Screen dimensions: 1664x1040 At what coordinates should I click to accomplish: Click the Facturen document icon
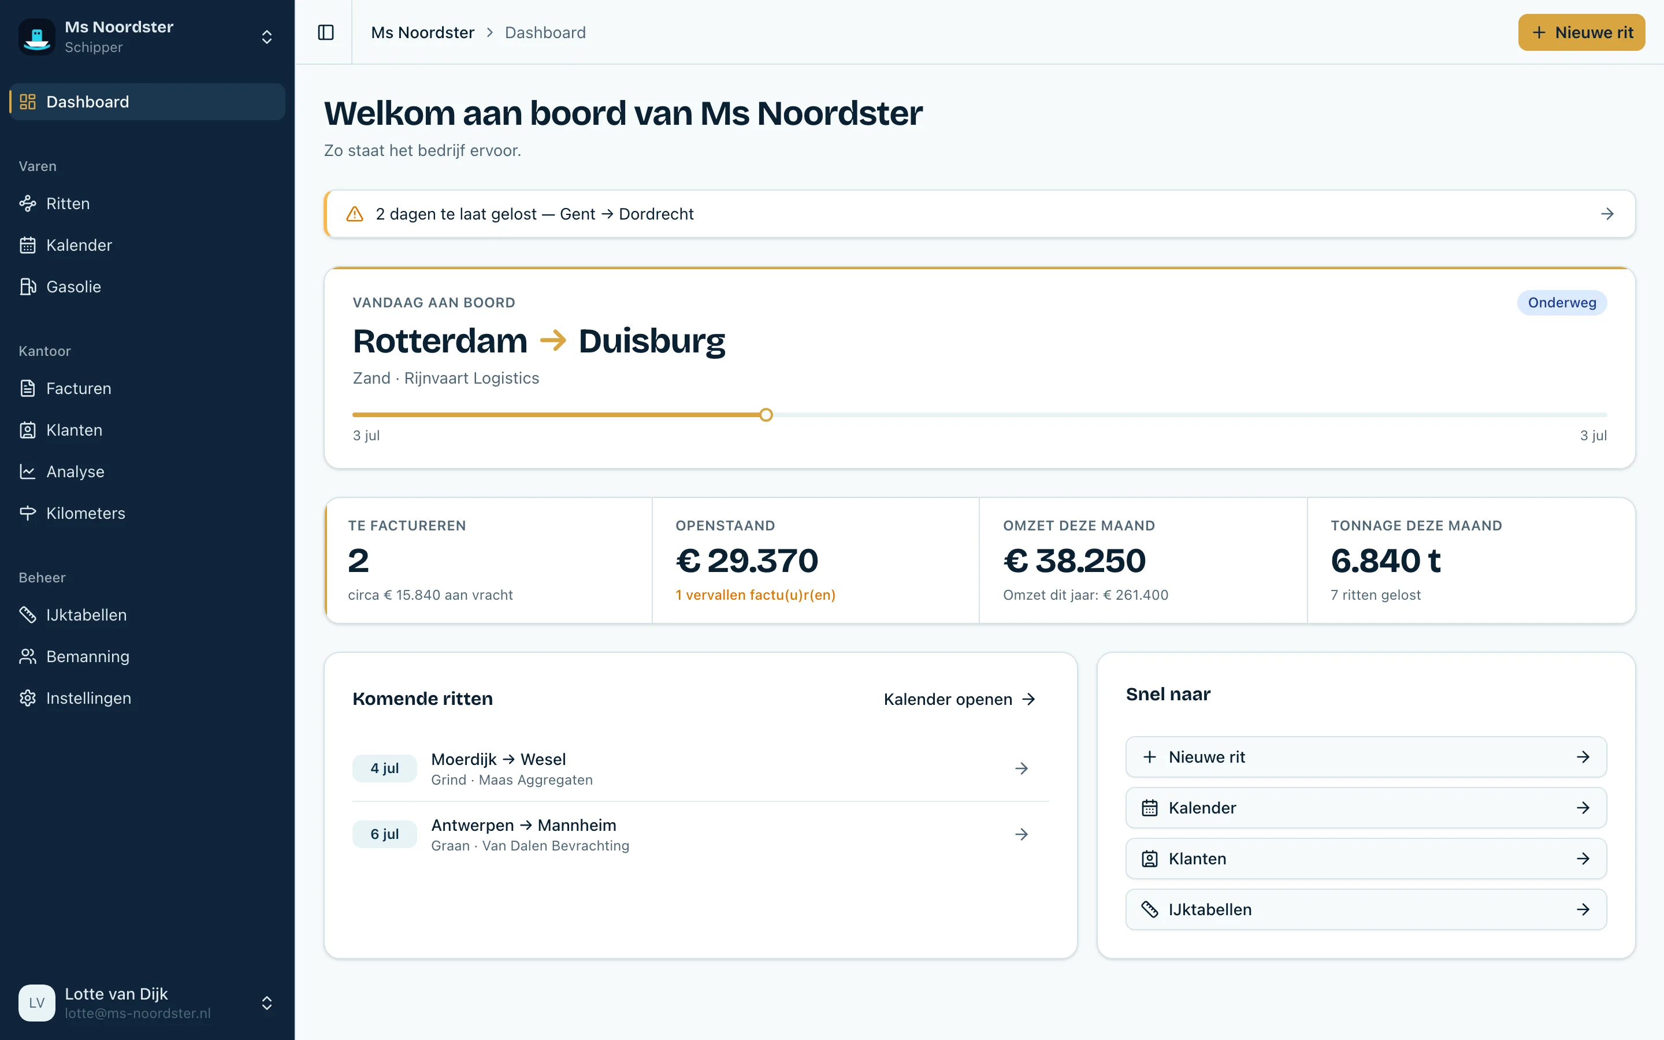(28, 389)
